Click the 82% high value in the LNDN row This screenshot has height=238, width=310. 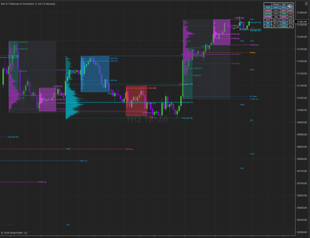pos(284,10)
